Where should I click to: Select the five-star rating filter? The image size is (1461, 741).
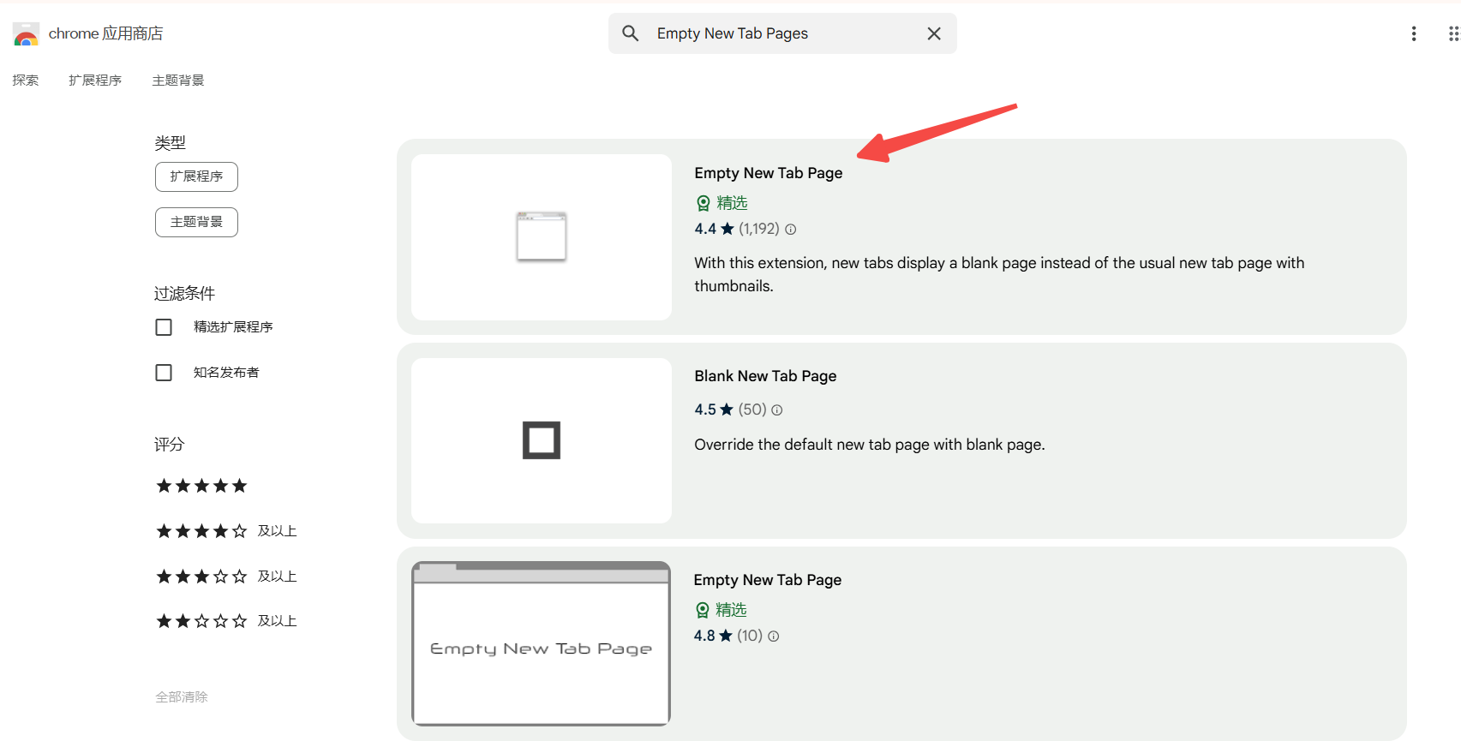click(201, 486)
